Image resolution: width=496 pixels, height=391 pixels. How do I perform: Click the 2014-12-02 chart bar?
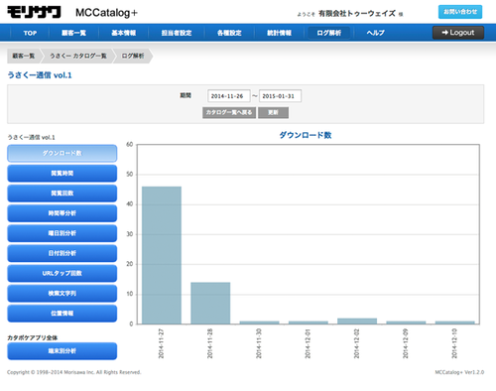[x=357, y=321]
